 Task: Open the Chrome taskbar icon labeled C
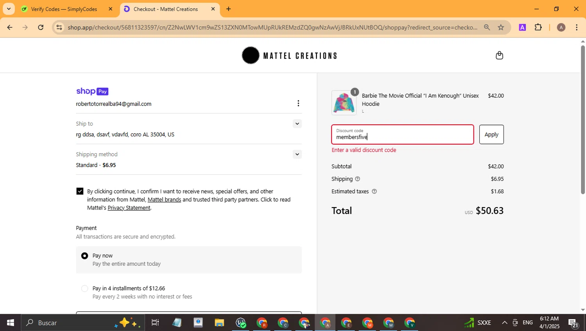(283, 323)
